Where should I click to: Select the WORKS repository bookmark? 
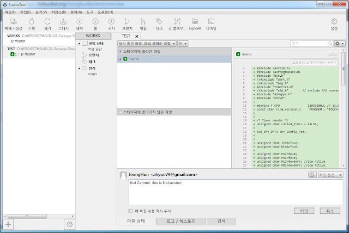[x=39, y=38]
